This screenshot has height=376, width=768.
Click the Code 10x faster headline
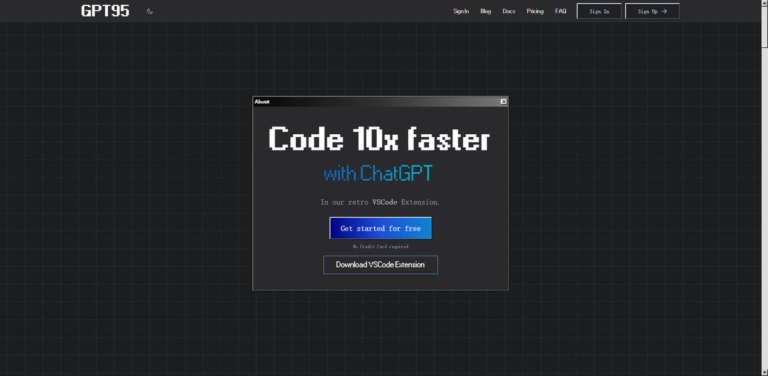click(379, 139)
